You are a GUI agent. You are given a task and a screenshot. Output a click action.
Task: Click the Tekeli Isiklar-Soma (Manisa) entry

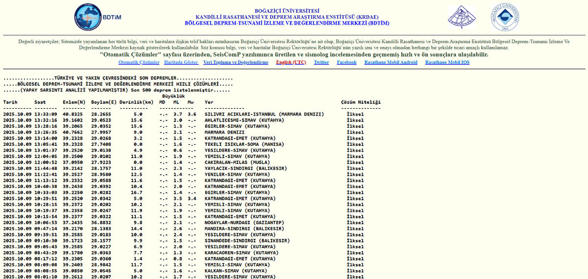(x=242, y=144)
